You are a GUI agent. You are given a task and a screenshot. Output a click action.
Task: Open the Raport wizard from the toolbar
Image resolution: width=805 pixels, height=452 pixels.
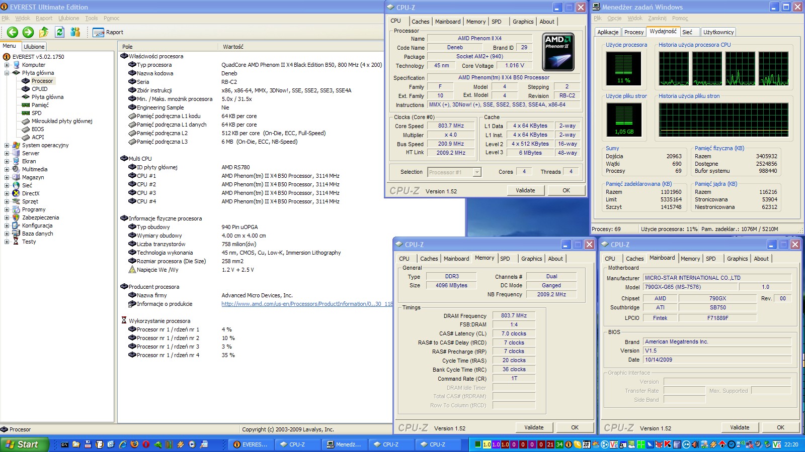tap(108, 32)
